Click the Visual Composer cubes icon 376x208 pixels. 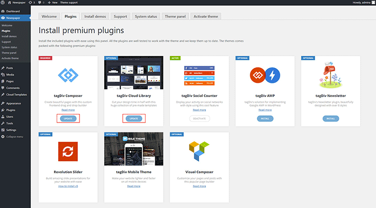click(199, 151)
